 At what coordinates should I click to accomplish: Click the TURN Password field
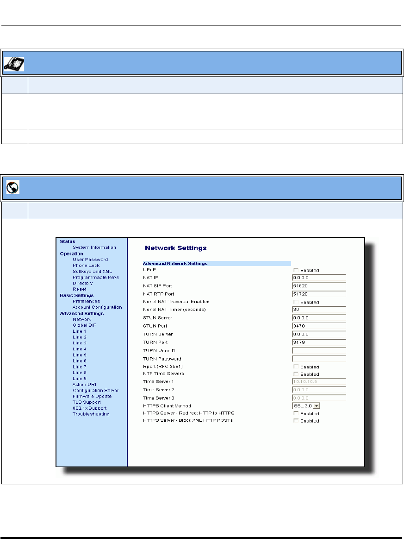click(319, 359)
